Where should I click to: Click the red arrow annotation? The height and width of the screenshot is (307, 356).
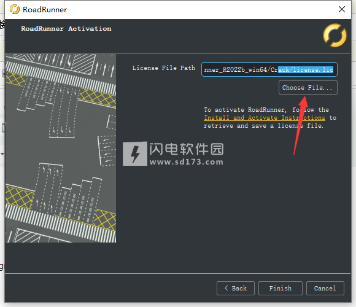[x=301, y=125]
